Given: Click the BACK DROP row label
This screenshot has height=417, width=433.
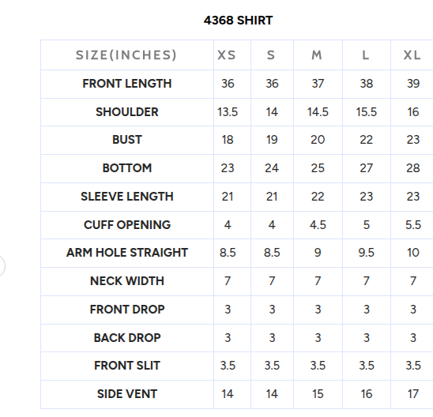Looking at the screenshot, I should (127, 338).
